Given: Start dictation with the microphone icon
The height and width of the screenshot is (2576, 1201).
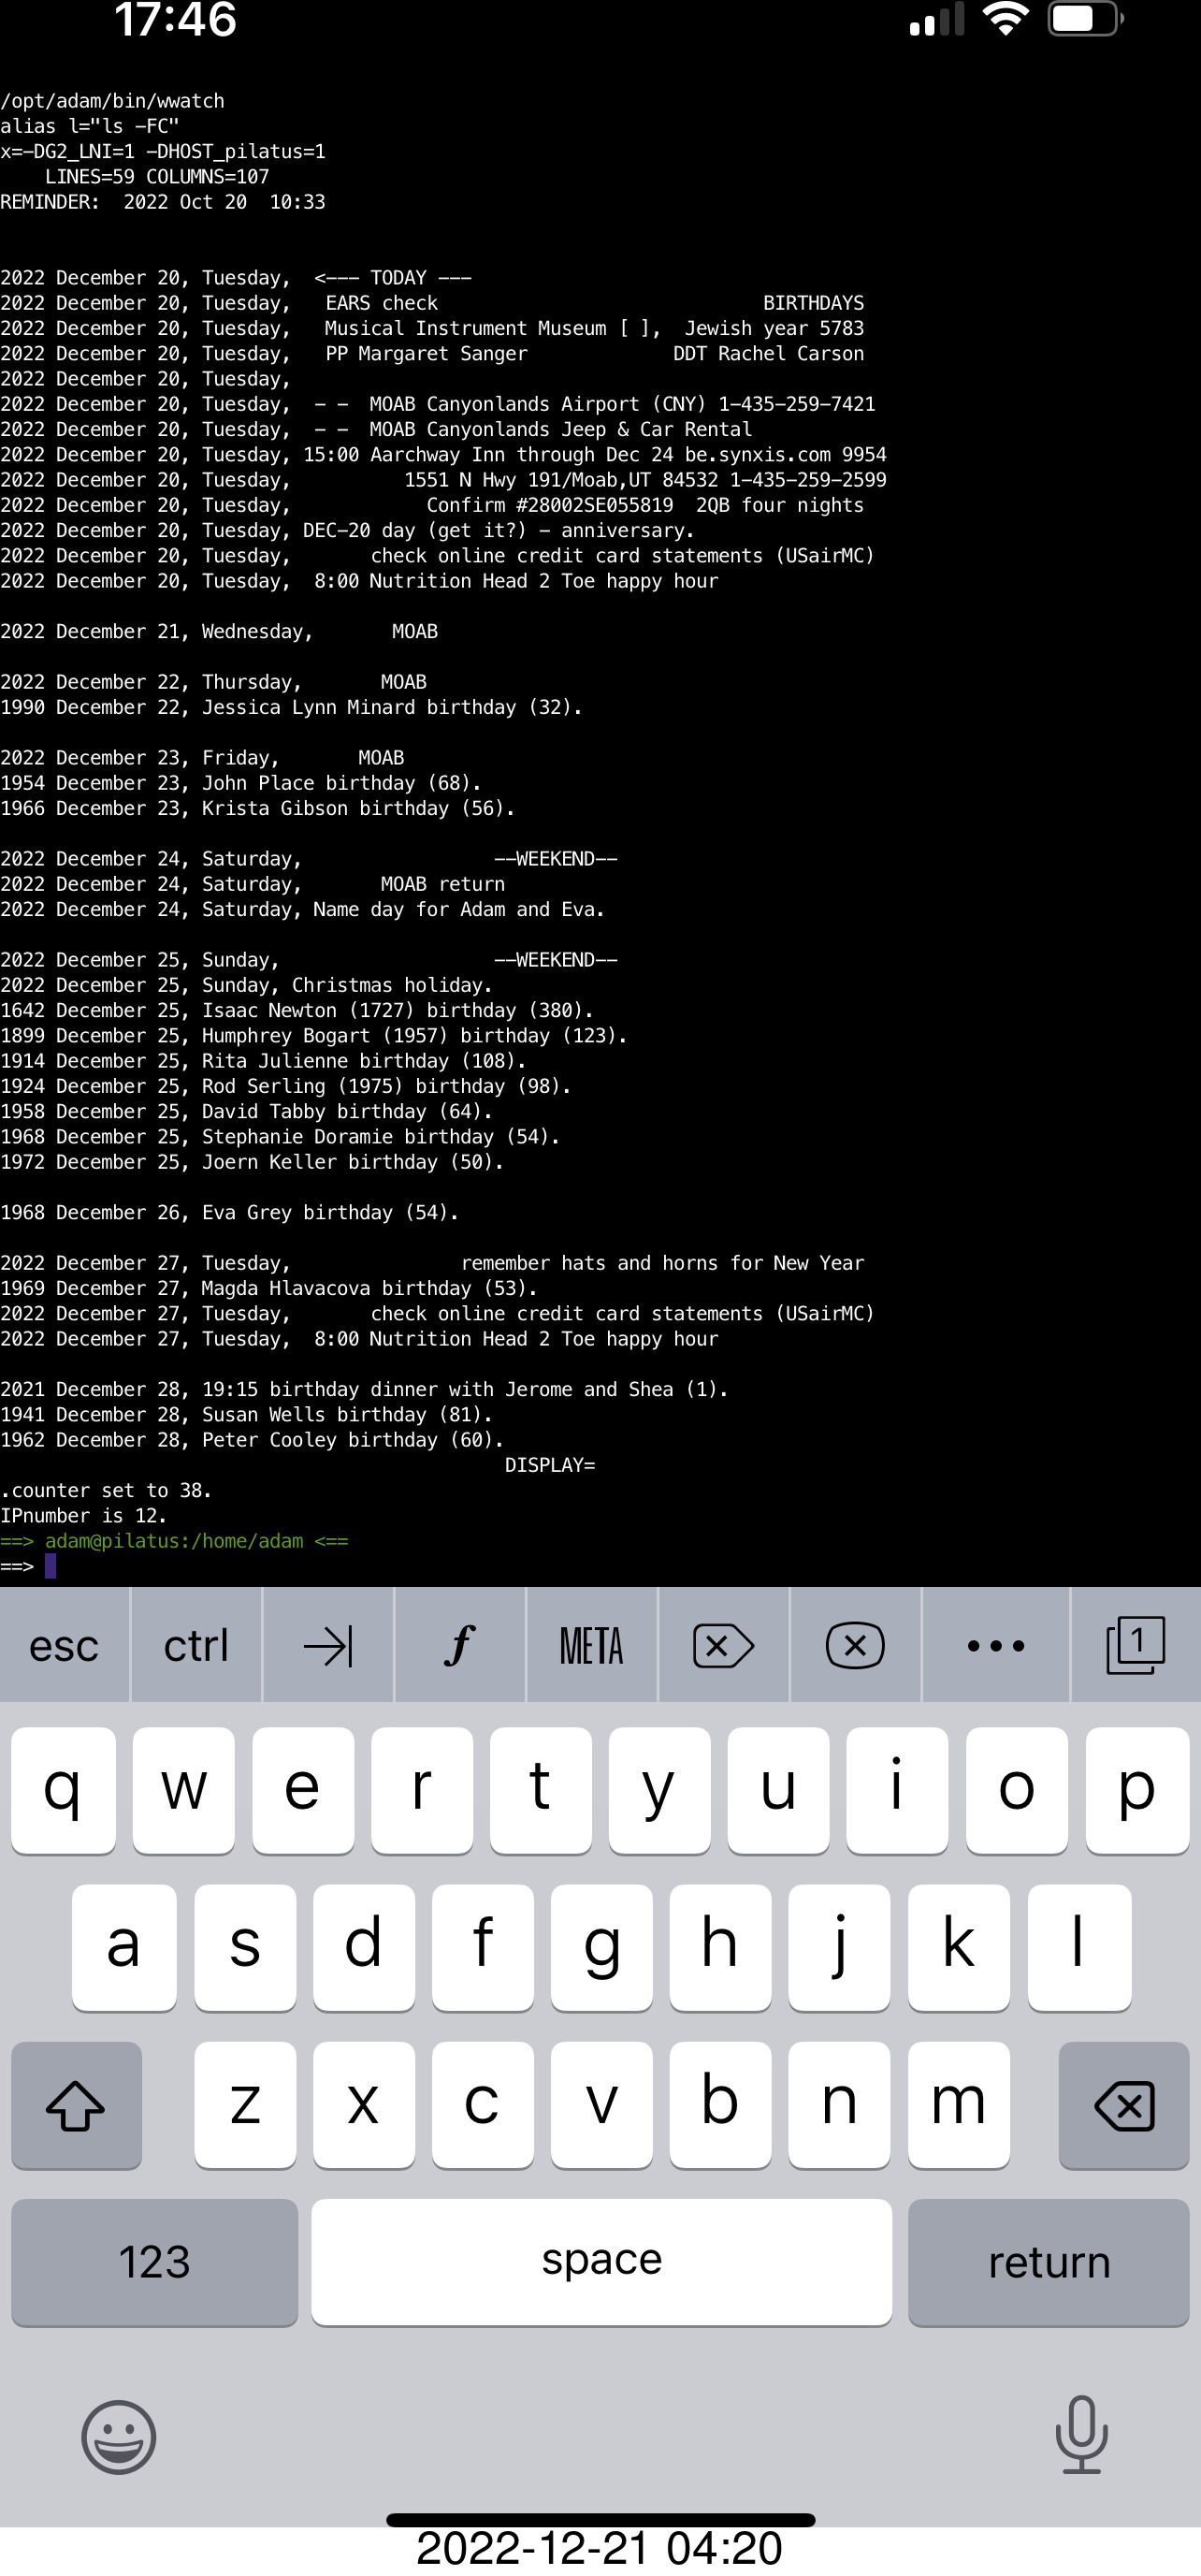Looking at the screenshot, I should click(x=1081, y=2435).
